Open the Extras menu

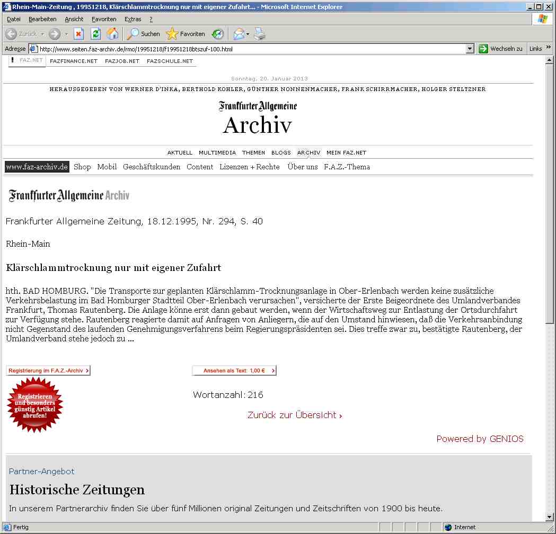point(133,19)
